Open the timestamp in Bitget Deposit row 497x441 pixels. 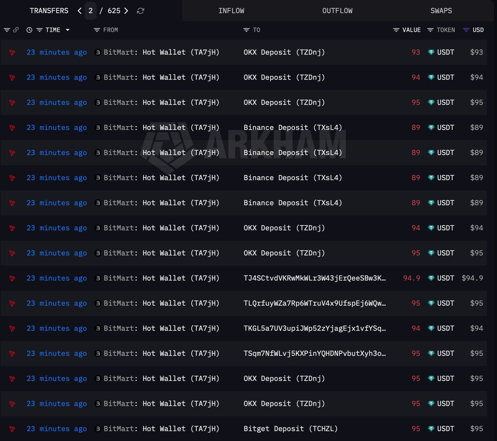[57, 429]
